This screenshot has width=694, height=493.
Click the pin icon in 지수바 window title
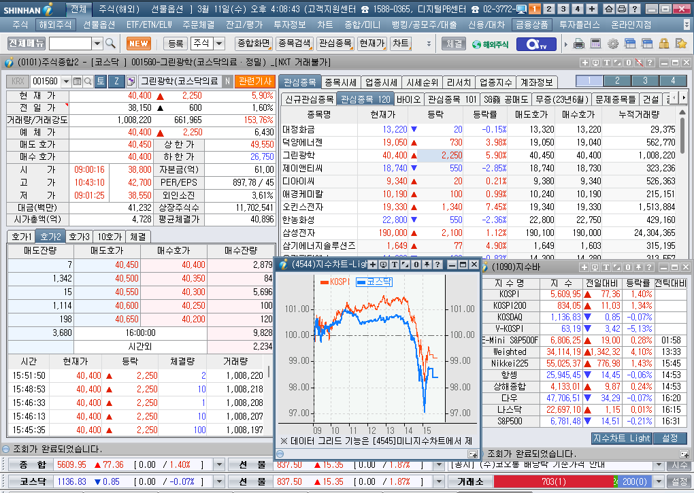[639, 267]
